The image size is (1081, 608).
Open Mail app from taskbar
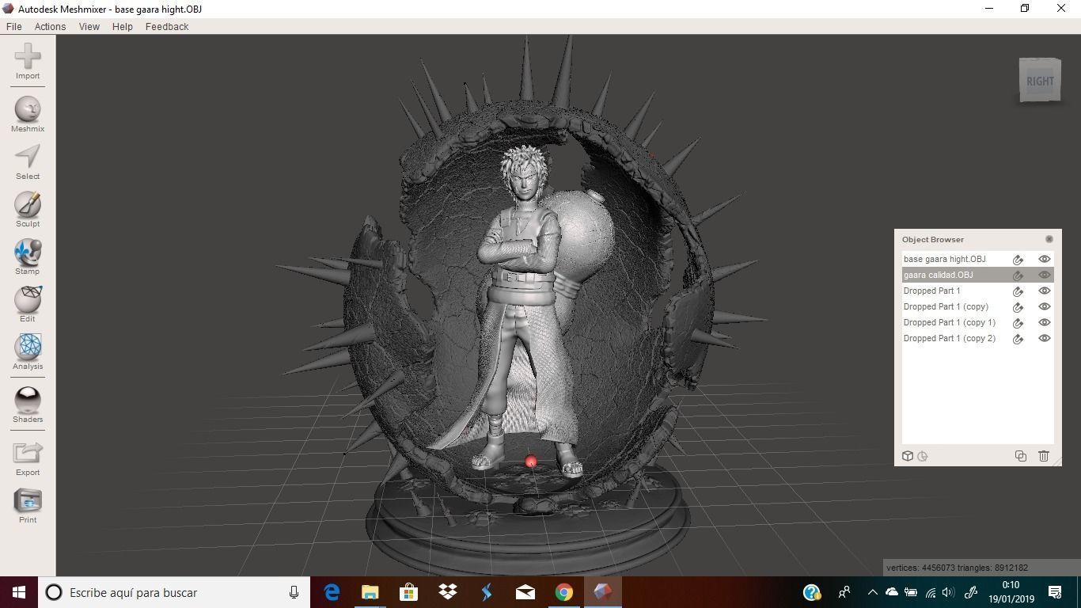pyautogui.click(x=525, y=592)
